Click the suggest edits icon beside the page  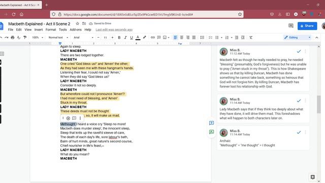[211, 132]
